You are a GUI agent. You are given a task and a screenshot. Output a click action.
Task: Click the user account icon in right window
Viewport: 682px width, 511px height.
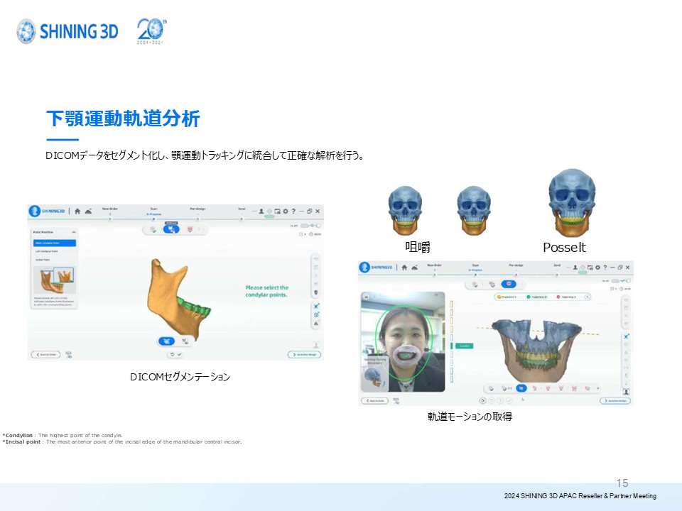[x=574, y=268]
